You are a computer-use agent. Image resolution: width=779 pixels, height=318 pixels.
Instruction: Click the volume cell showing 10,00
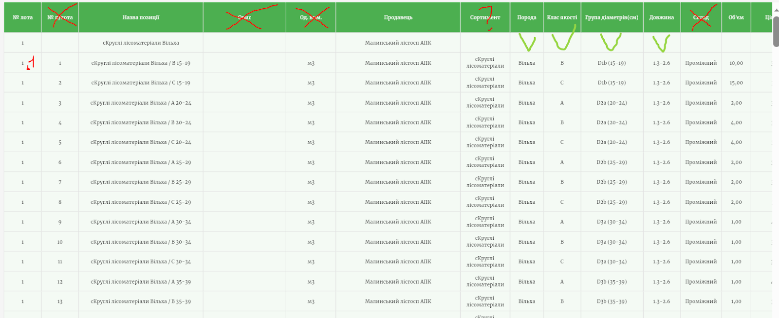coord(736,63)
